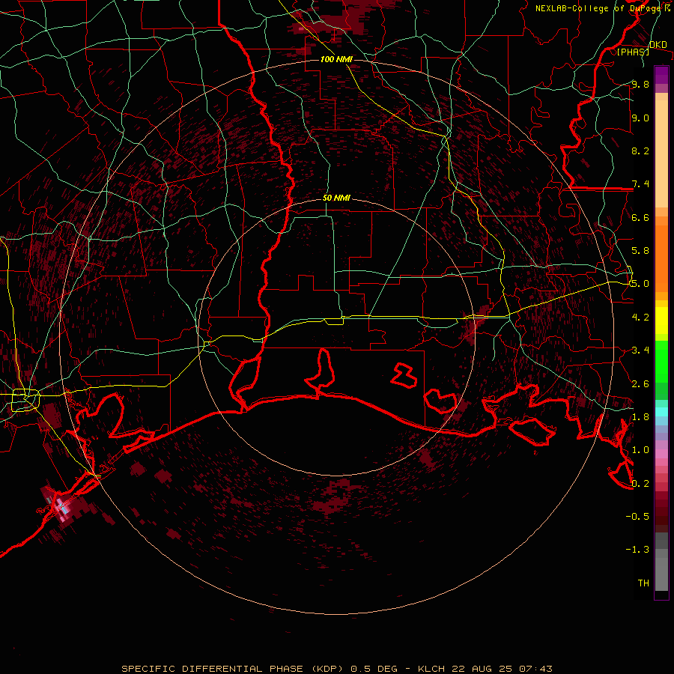Click the "[PHAS]" units label
This screenshot has width=674, height=674.
[x=633, y=52]
